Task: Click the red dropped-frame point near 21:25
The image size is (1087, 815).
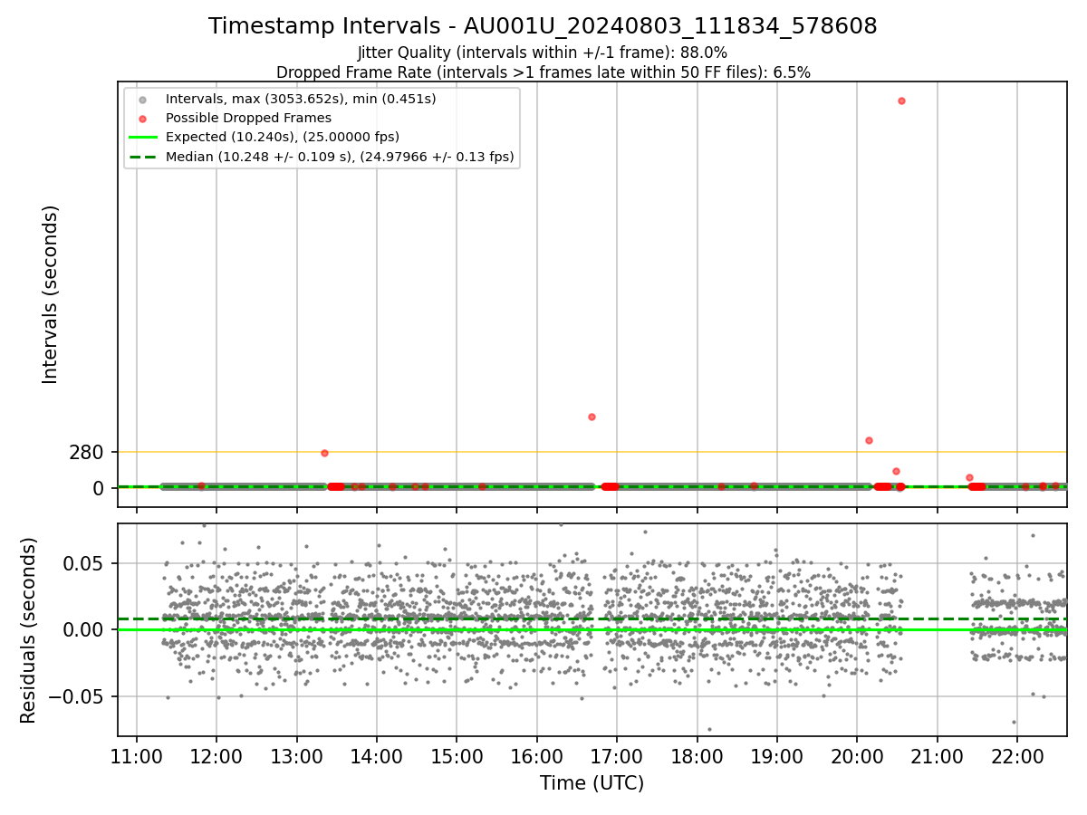Action: pos(969,477)
